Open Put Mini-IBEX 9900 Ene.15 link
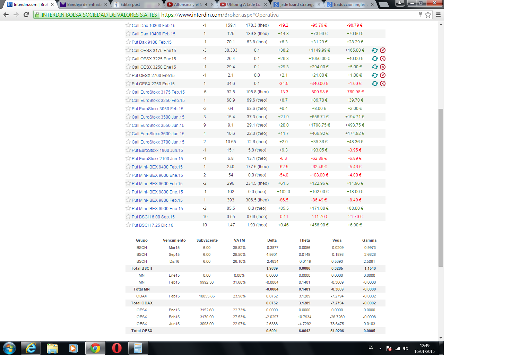The width and height of the screenshot is (520, 355). [157, 208]
